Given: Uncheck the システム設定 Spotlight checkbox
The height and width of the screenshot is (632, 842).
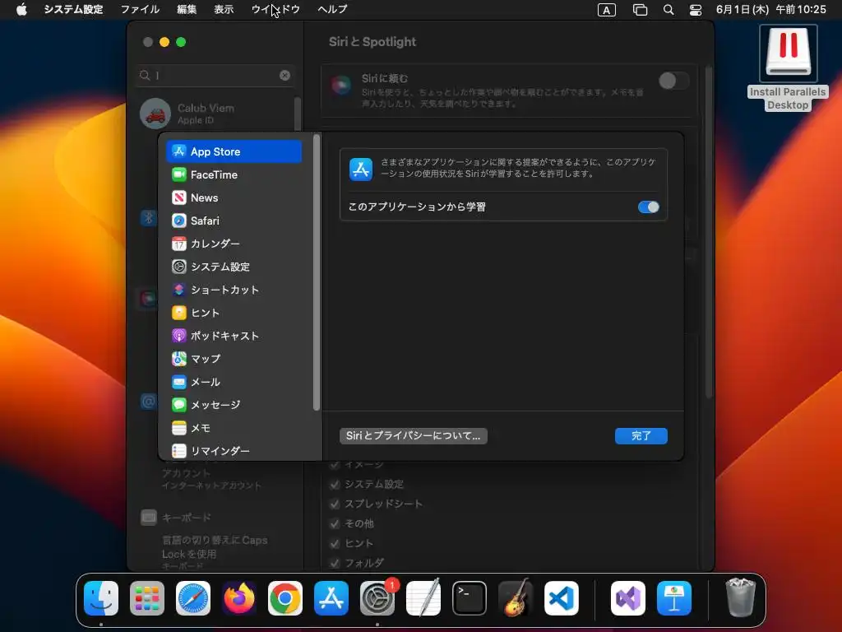Looking at the screenshot, I should pos(335,484).
